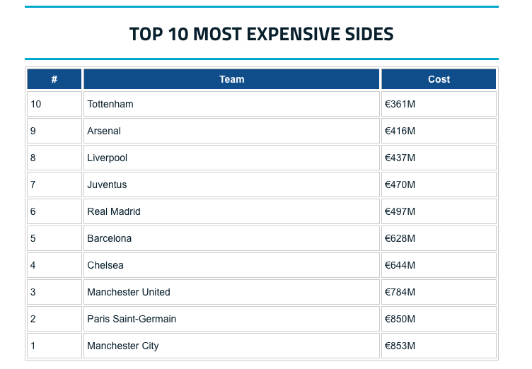Click on Juventus in the table
The width and height of the screenshot is (532, 369).
coord(107,184)
